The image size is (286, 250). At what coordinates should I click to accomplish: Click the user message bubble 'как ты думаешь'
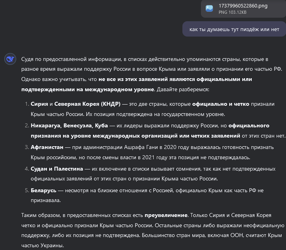(x=234, y=29)
